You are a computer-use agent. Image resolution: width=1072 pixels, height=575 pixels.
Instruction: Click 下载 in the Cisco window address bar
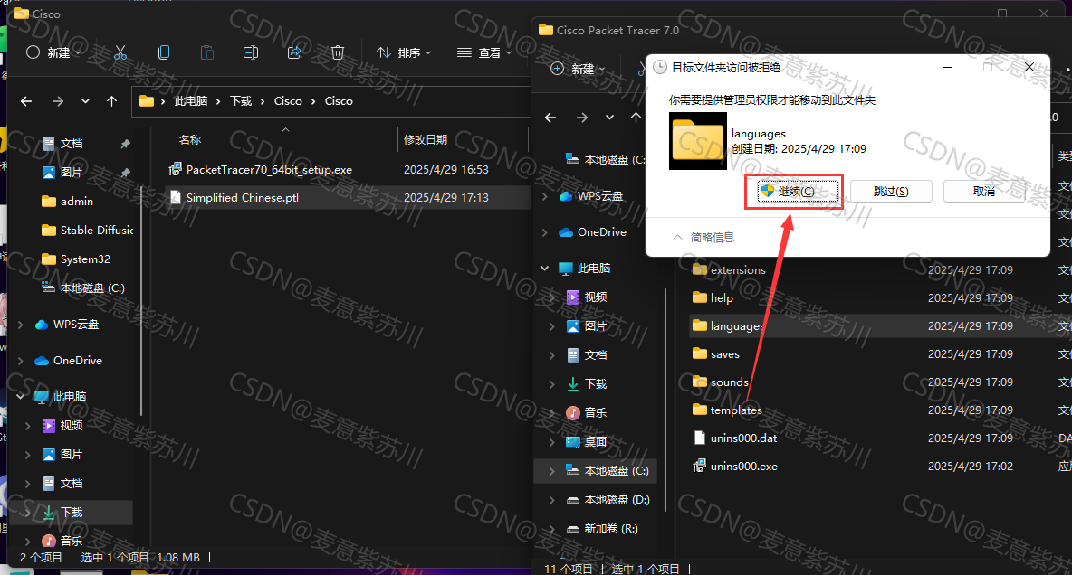click(242, 101)
